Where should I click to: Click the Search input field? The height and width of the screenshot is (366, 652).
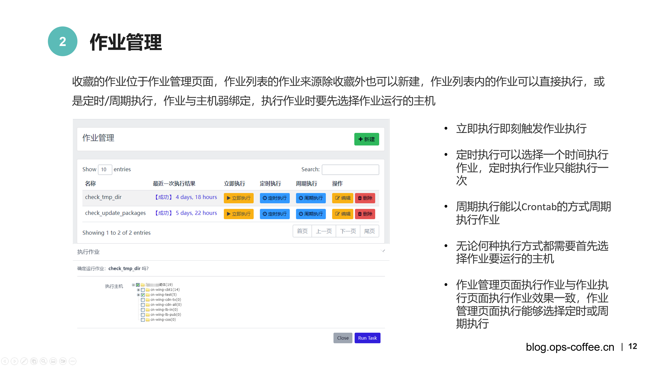click(350, 170)
